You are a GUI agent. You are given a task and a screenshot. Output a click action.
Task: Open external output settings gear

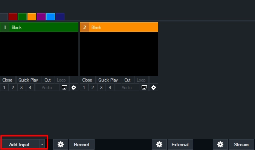pyautogui.click(x=159, y=144)
